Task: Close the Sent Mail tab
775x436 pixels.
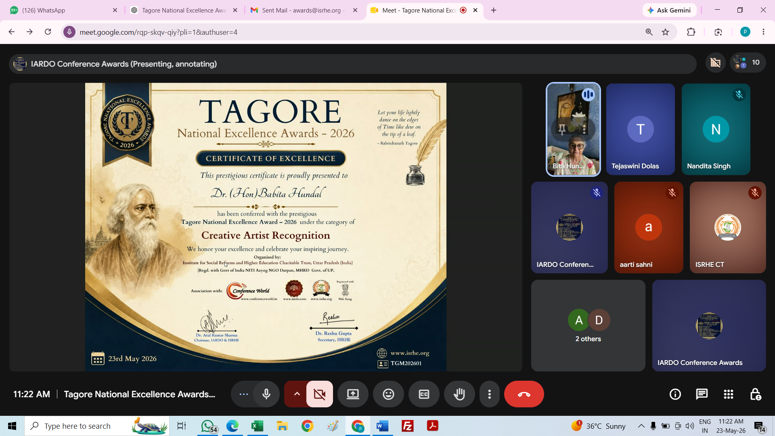Action: 355,10
